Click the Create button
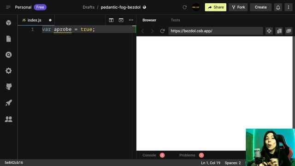The width and height of the screenshot is (295, 166). click(x=260, y=7)
